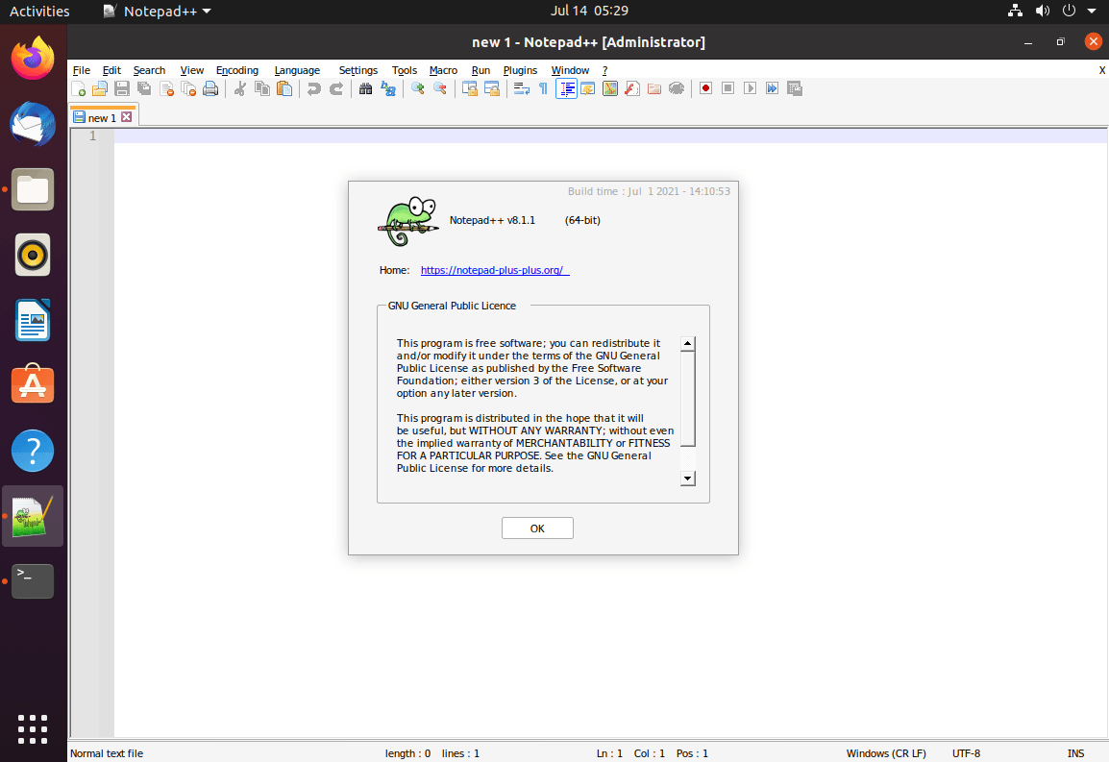
Task: Open the Notepad++ app menu in top bar
Action: point(158,11)
